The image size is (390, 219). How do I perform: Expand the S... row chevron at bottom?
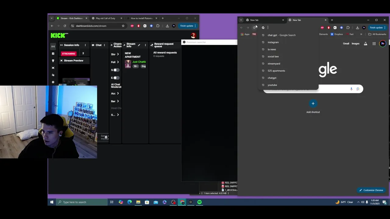pos(118,115)
